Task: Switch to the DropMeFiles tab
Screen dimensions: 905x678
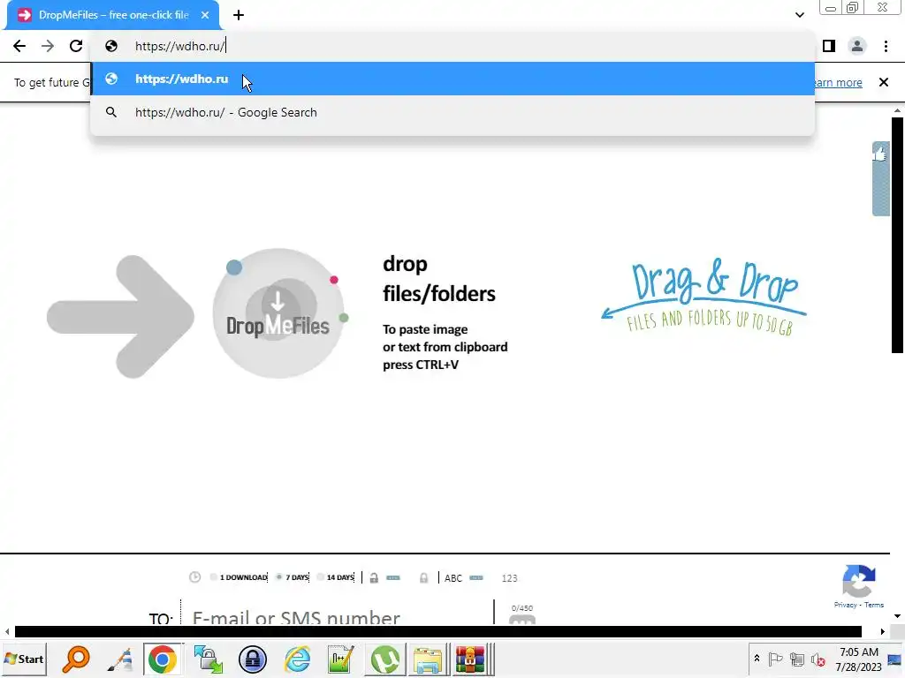Action: pyautogui.click(x=113, y=15)
